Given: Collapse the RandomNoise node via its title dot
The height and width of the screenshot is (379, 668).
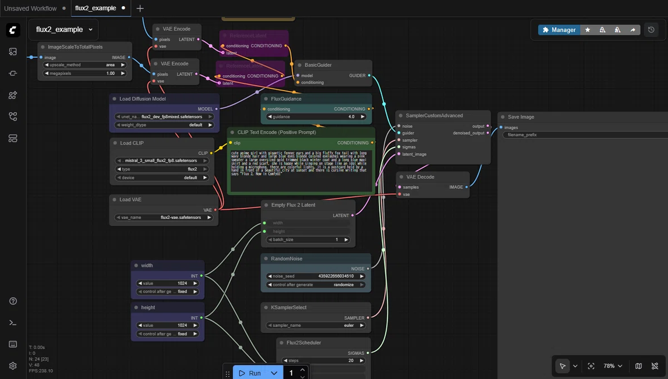Looking at the screenshot, I should 266,258.
